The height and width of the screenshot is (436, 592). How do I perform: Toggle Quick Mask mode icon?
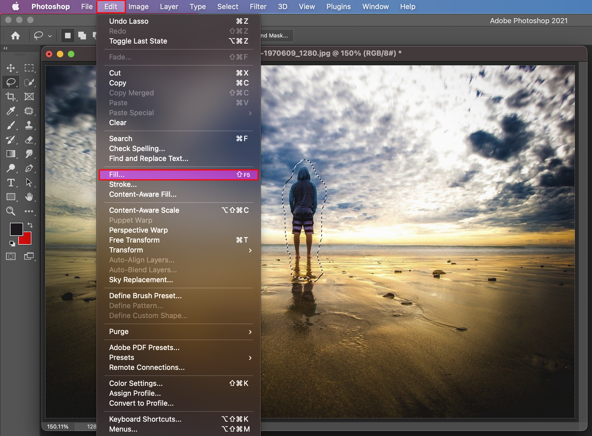11,256
